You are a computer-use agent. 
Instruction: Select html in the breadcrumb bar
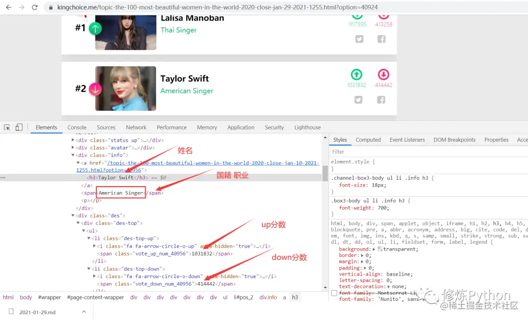pyautogui.click(x=8, y=298)
